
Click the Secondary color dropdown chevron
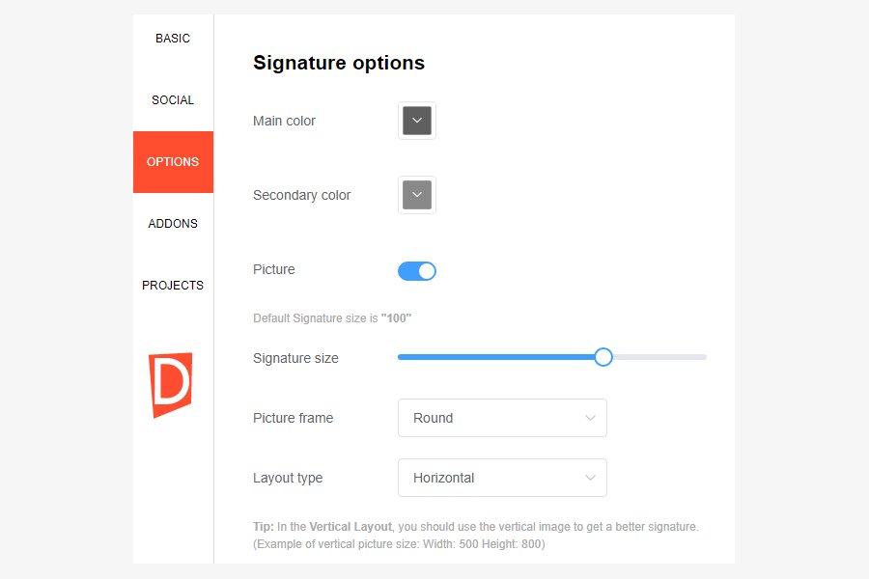pos(416,195)
